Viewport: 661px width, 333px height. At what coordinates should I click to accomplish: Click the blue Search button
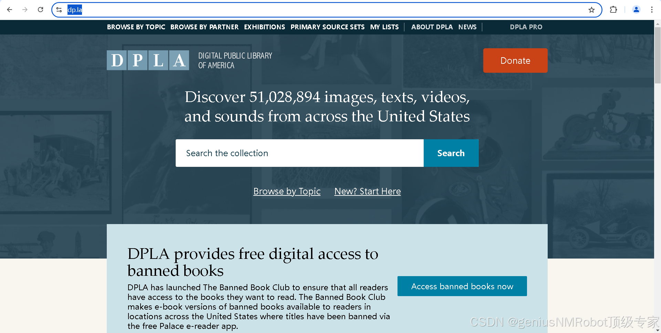click(451, 153)
